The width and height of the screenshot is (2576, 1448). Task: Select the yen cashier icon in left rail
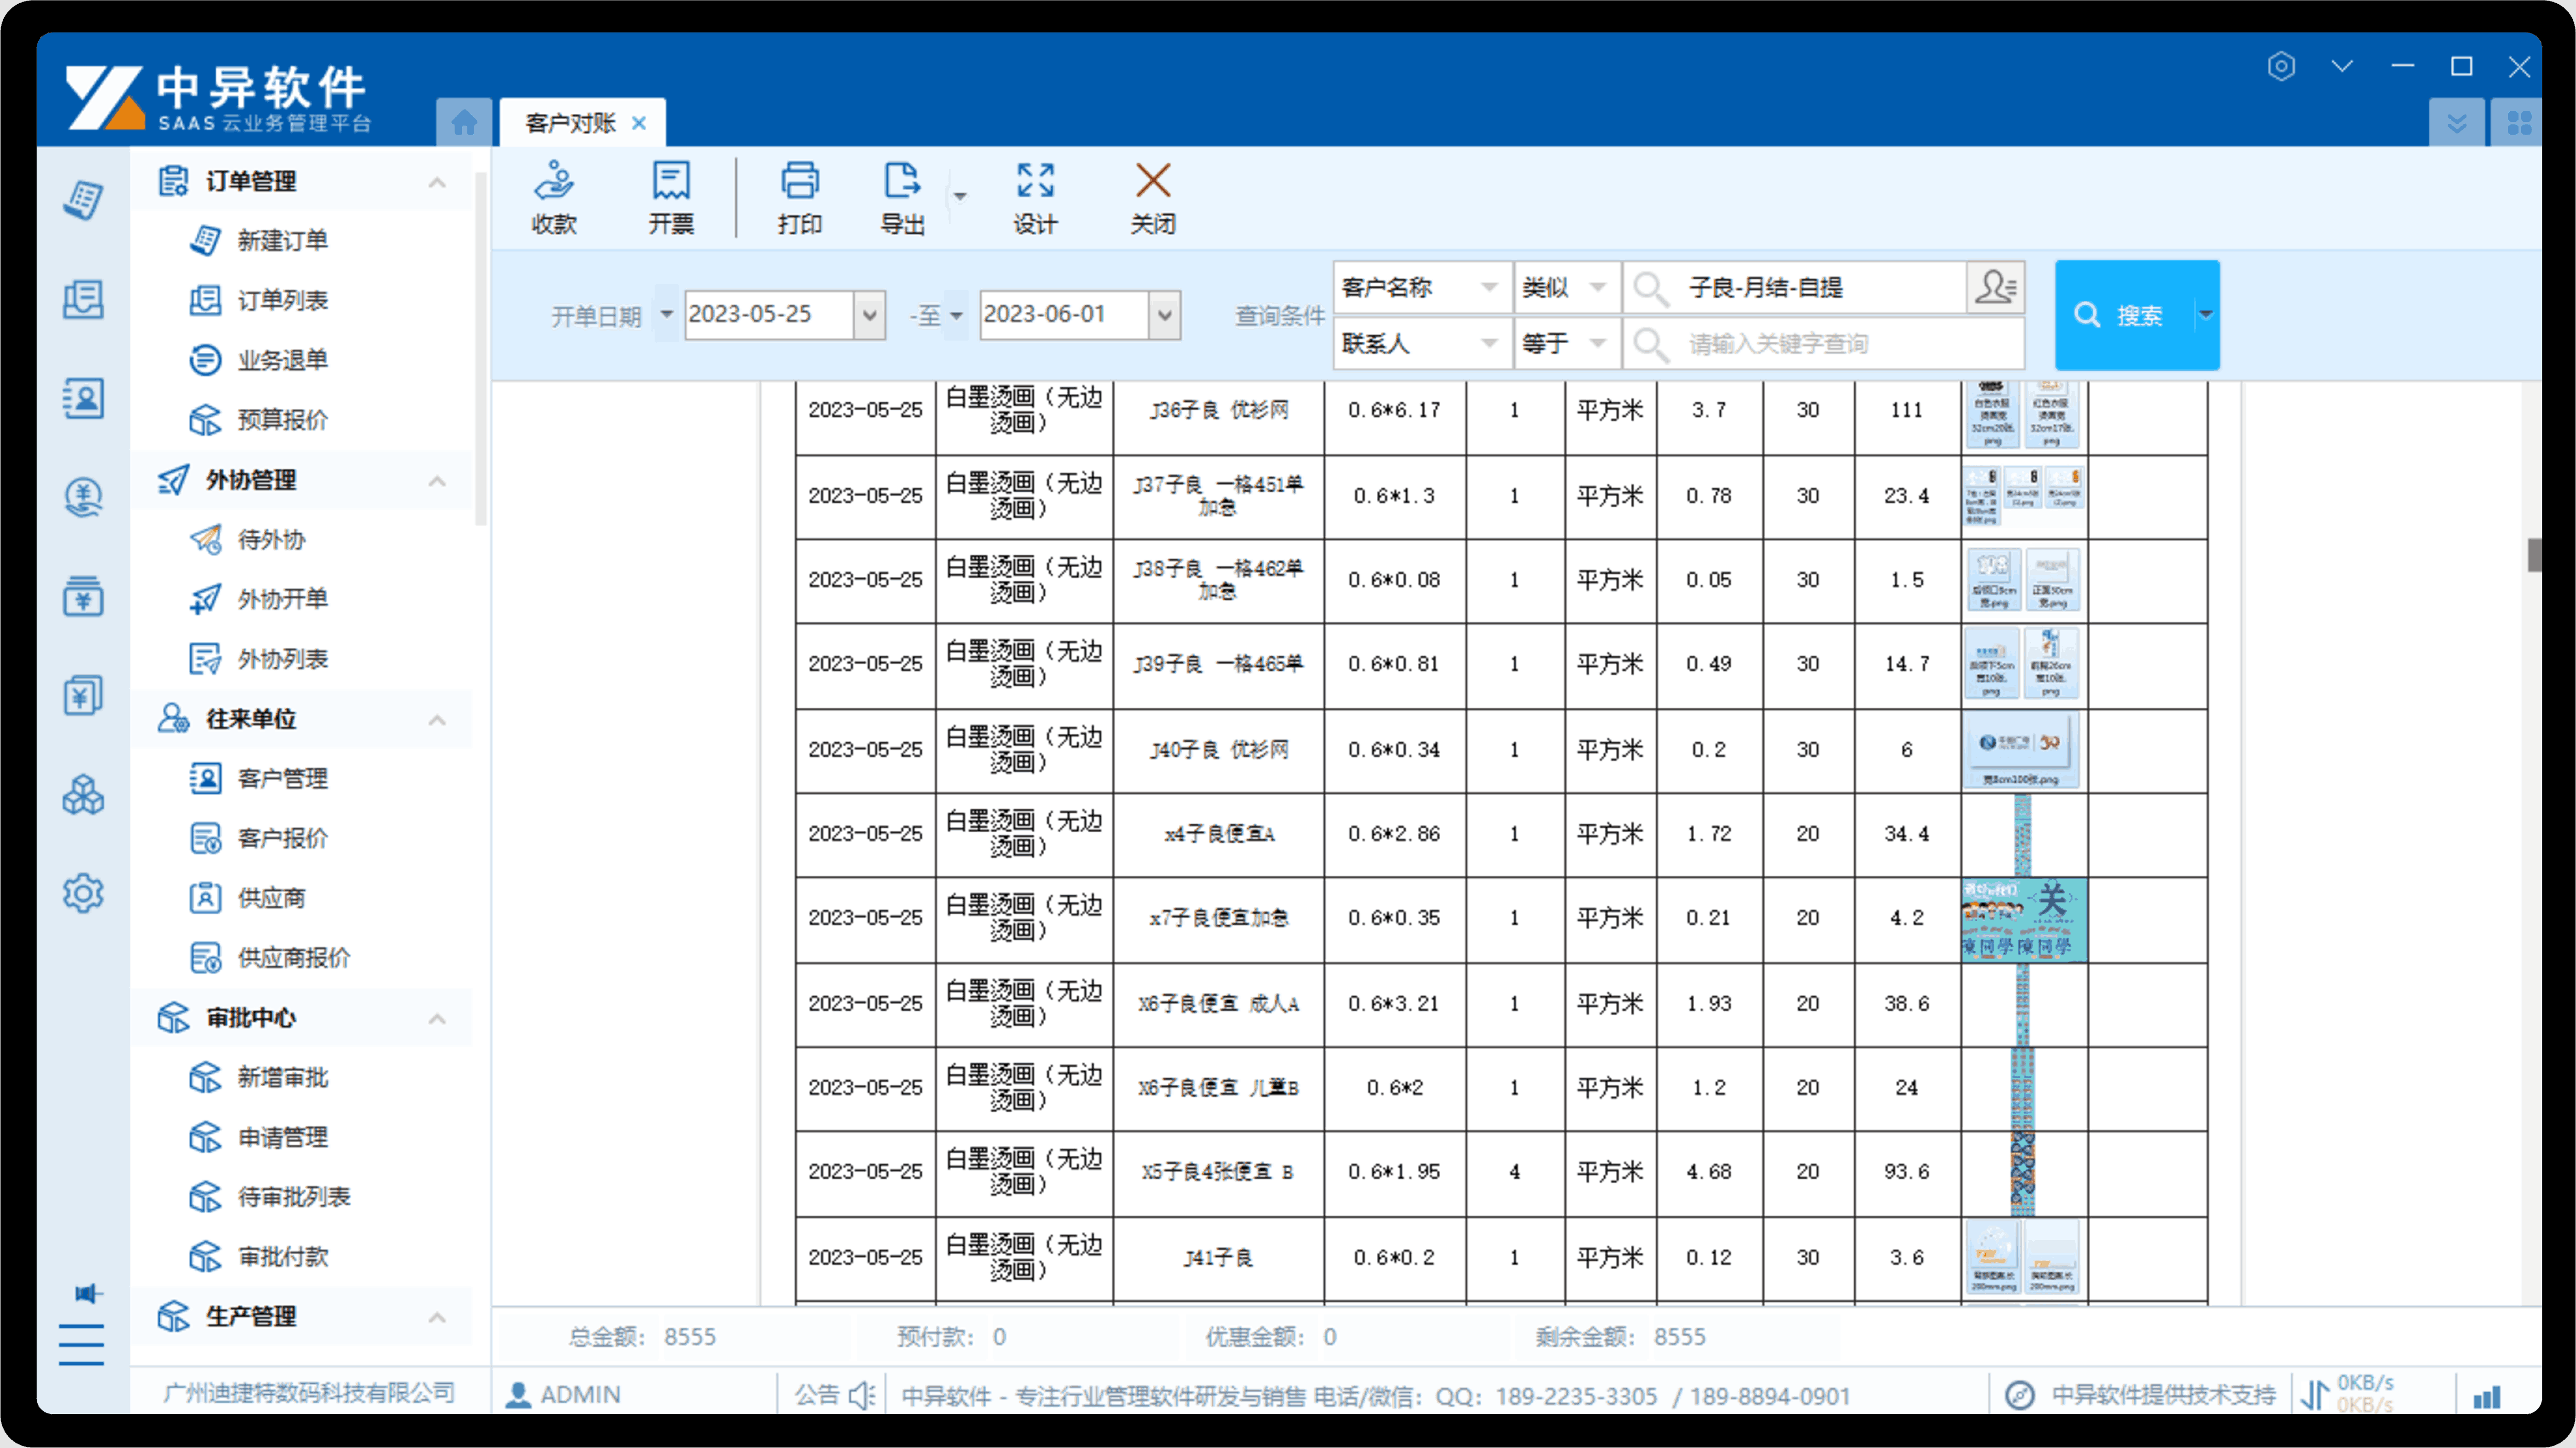83,597
